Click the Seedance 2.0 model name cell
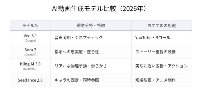Image resolution: width=202 pixels, height=101 pixels. [x=30, y=80]
